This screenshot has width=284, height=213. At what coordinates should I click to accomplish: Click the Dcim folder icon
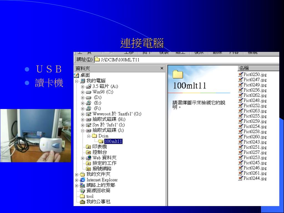(x=94, y=136)
